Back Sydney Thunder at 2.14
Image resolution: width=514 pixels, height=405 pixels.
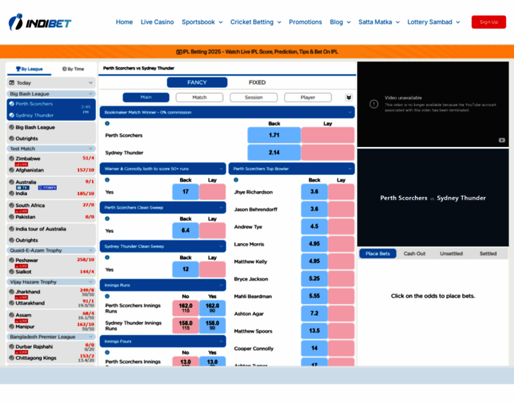click(x=274, y=153)
